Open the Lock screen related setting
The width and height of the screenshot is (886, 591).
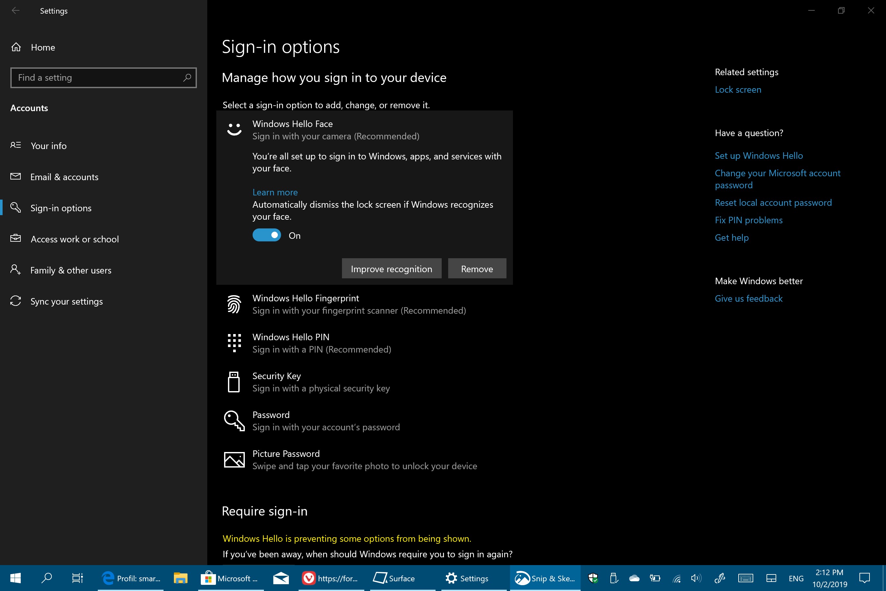738,90
